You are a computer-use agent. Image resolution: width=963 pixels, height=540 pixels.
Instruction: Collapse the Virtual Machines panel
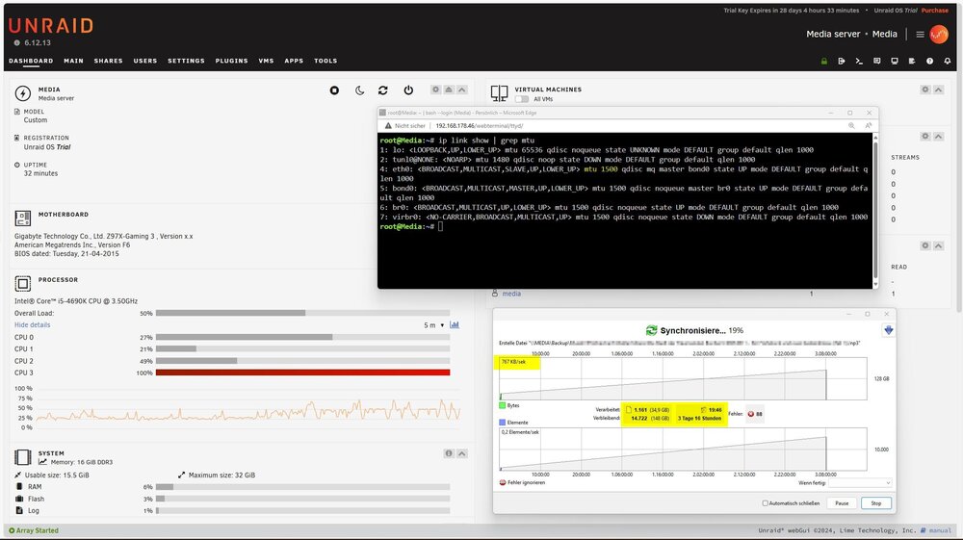point(938,90)
